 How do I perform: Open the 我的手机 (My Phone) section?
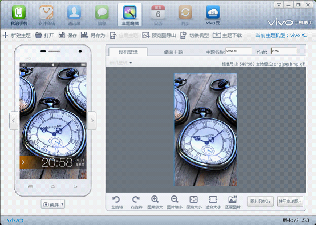(19, 15)
